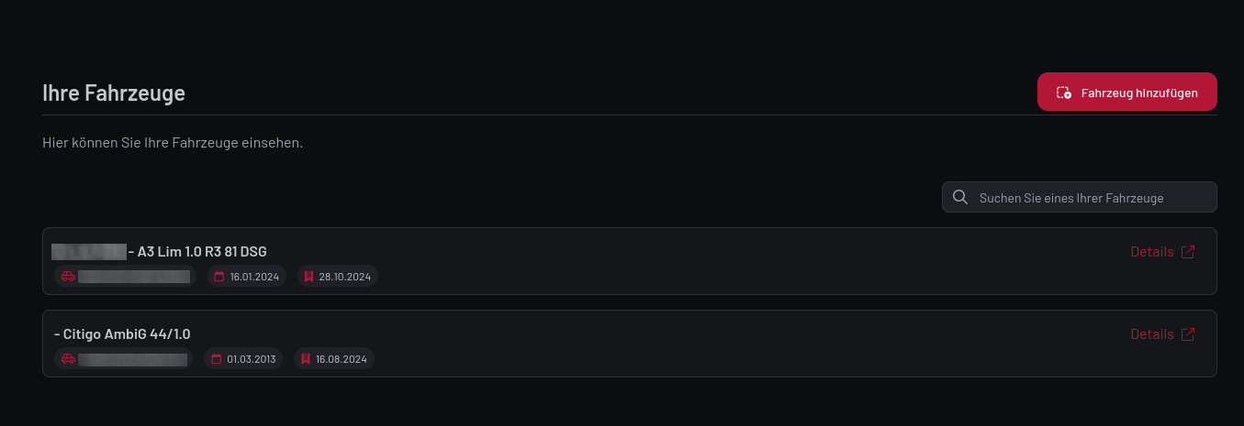This screenshot has height=426, width=1244.
Task: Open Details link for the Citigo AmbiG
Action: pyautogui.click(x=1151, y=334)
